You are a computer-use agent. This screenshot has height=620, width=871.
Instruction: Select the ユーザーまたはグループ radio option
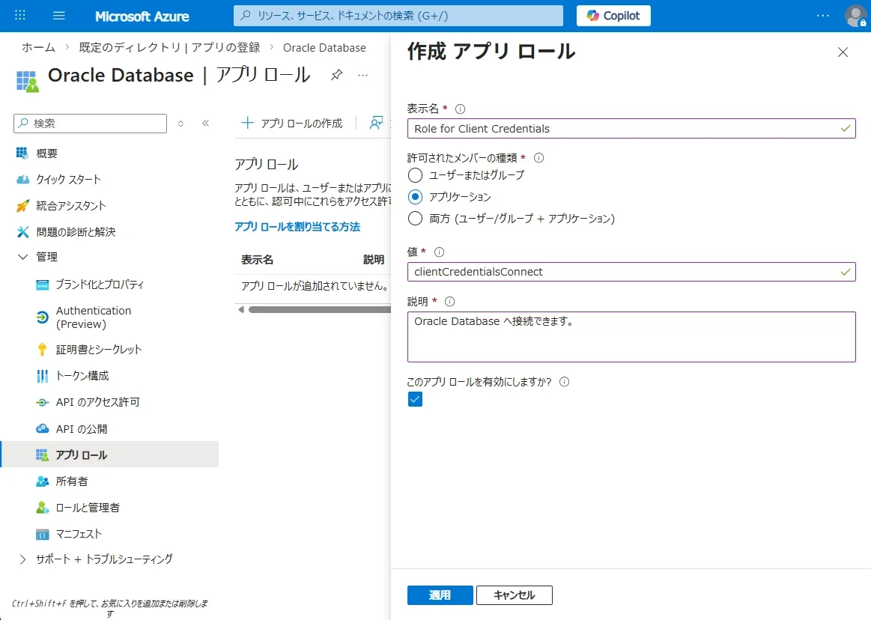coord(416,175)
